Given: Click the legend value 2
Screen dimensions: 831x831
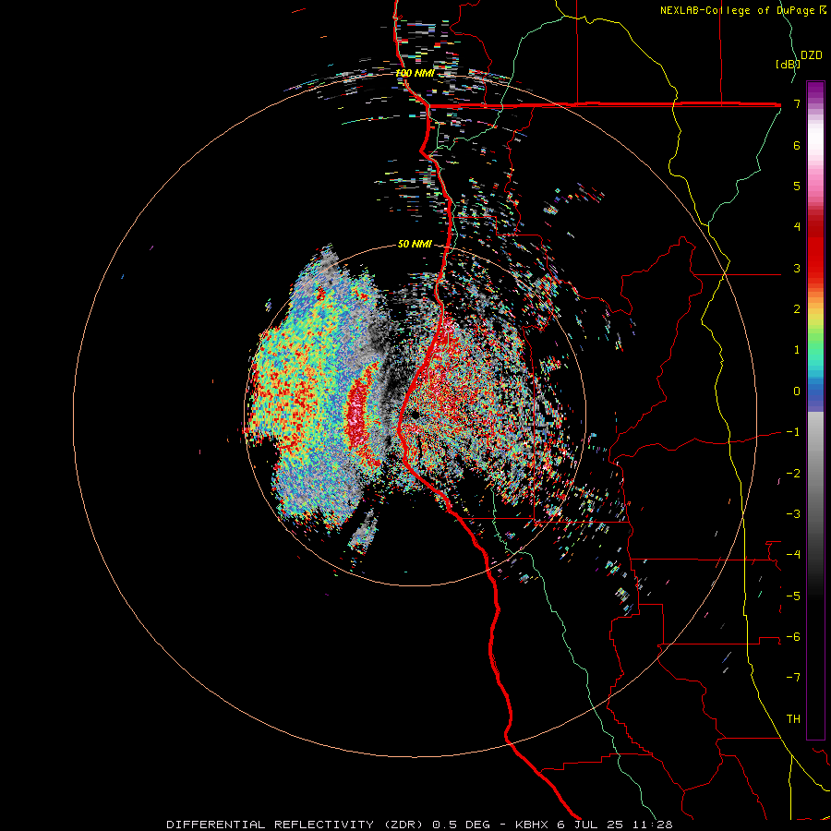Looking at the screenshot, I should (797, 309).
